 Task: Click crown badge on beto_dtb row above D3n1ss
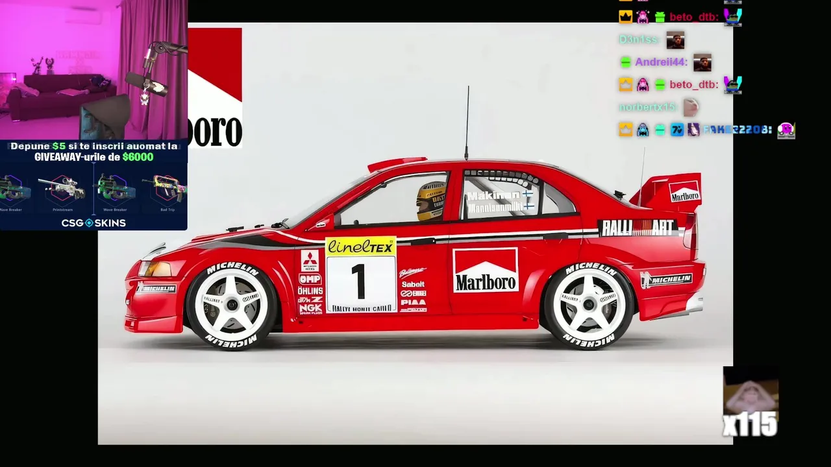[625, 17]
